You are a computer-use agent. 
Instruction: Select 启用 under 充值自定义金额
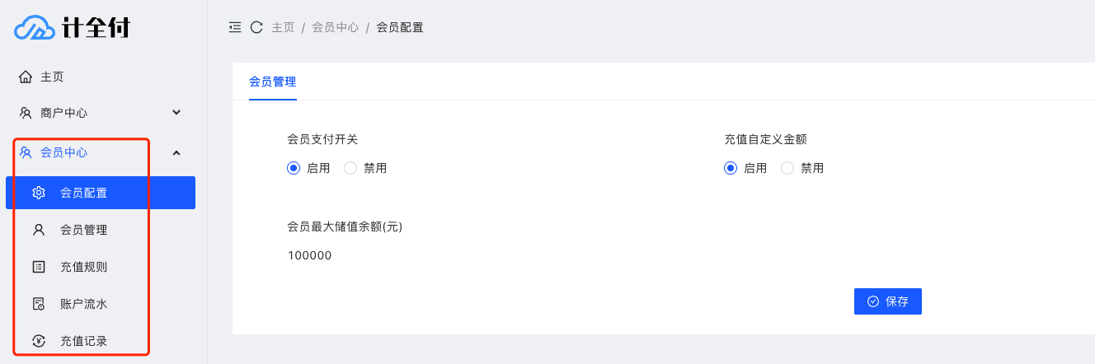[745, 168]
